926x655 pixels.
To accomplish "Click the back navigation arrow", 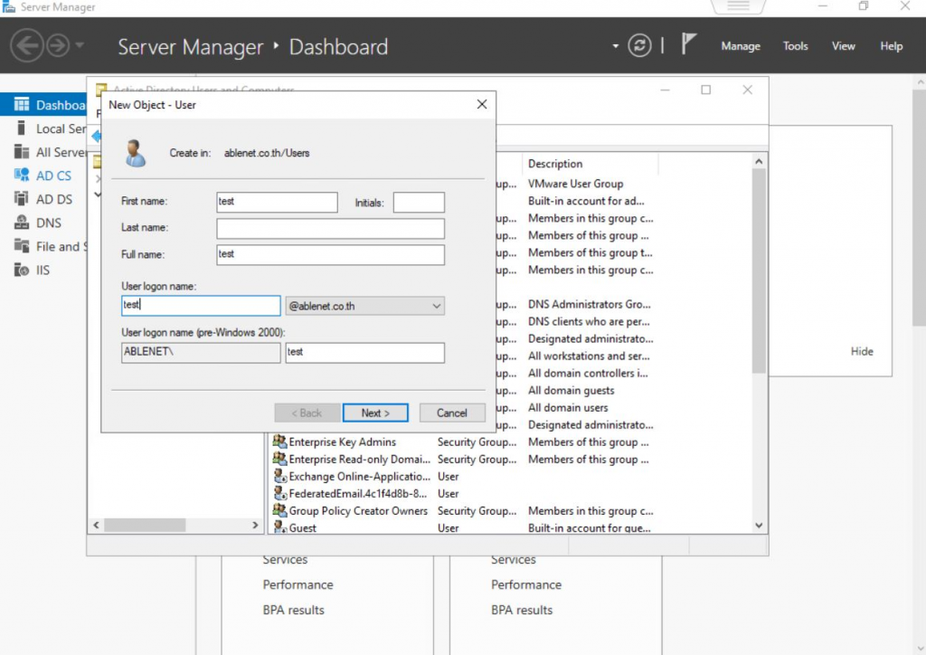I will coord(26,46).
